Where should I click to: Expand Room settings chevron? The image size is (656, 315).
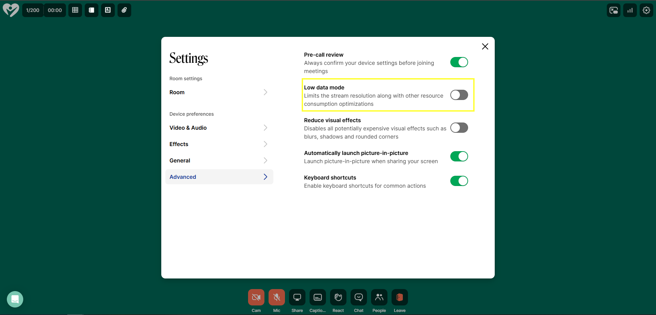(265, 92)
